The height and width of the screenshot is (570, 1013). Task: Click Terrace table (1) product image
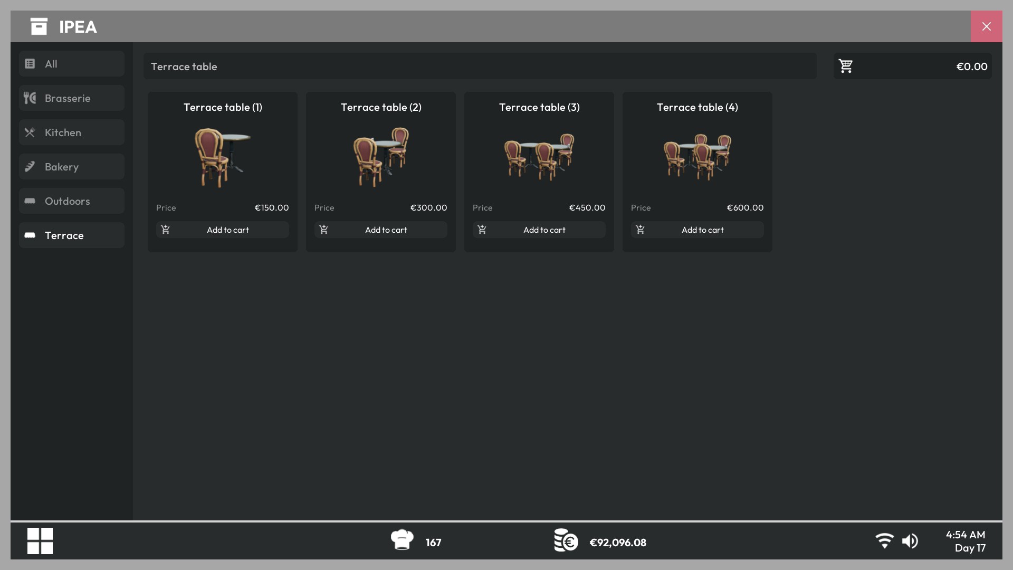tap(223, 157)
